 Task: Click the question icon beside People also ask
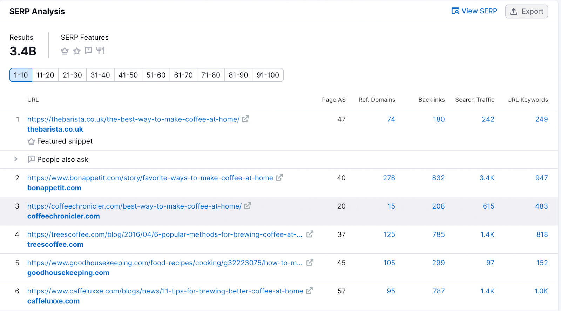[31, 159]
